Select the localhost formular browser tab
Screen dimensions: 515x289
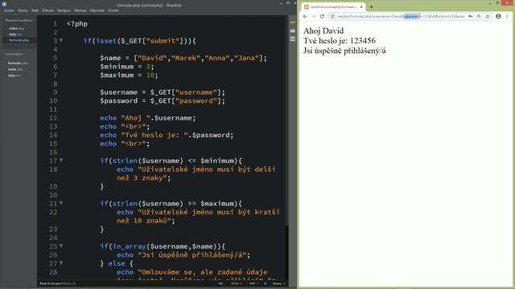click(x=333, y=7)
